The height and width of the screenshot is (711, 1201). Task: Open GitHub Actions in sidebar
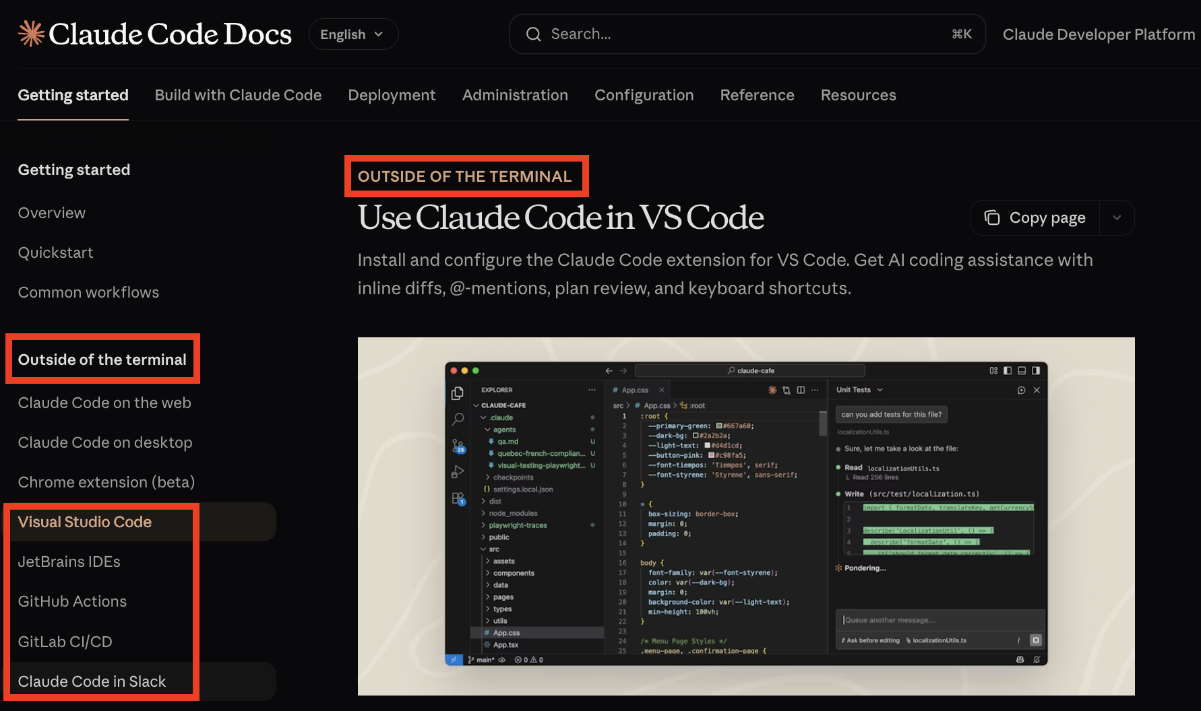(72, 601)
